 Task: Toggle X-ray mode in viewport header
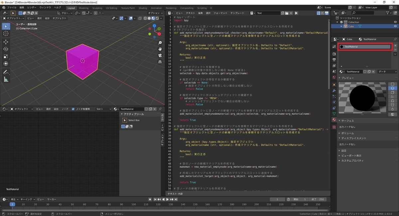[140, 18]
